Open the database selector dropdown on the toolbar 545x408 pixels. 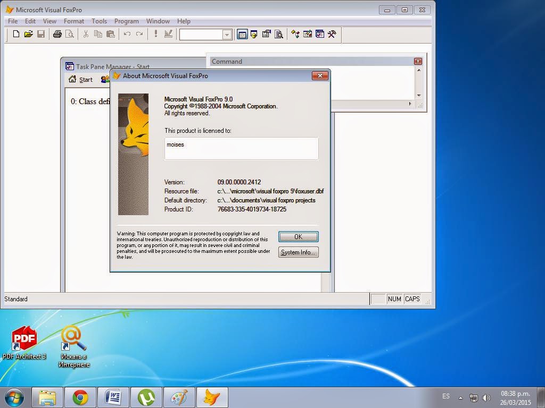(226, 34)
